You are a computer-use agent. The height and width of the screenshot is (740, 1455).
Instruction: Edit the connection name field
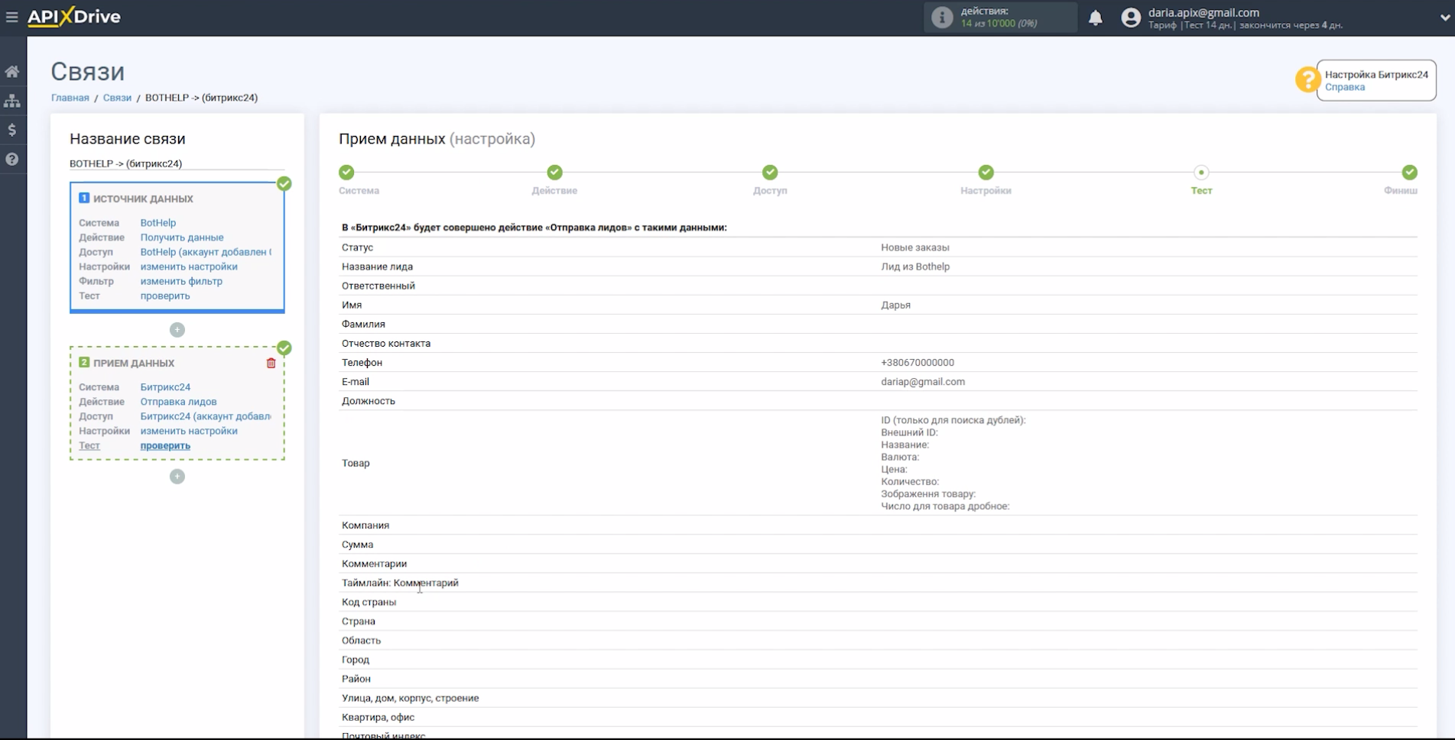[177, 163]
